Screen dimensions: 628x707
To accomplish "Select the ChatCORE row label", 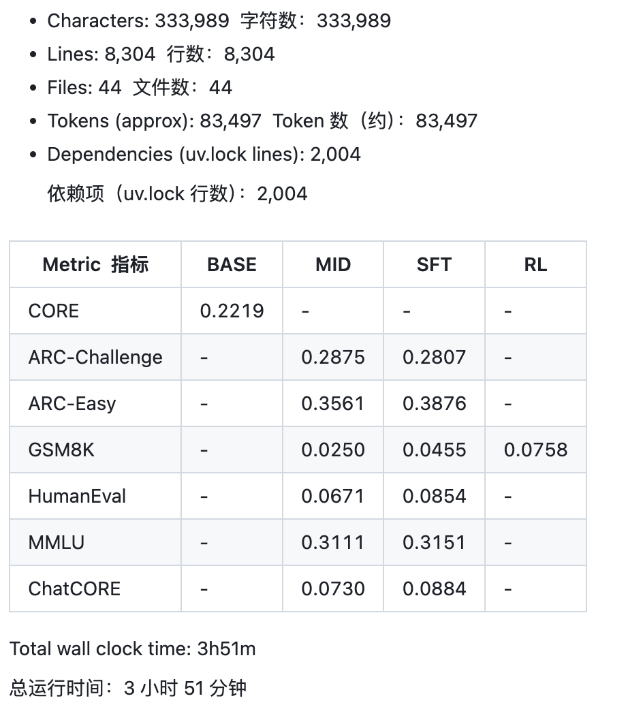I will click(x=74, y=588).
